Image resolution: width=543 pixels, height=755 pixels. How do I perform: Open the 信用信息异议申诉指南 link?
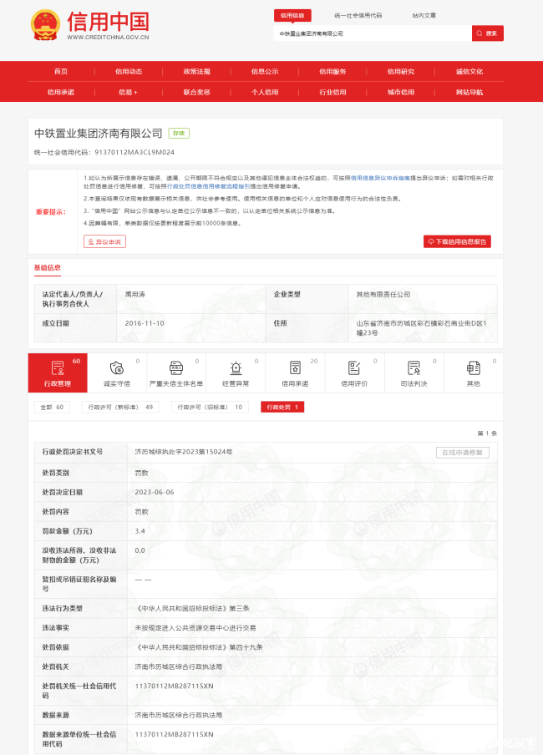point(380,178)
